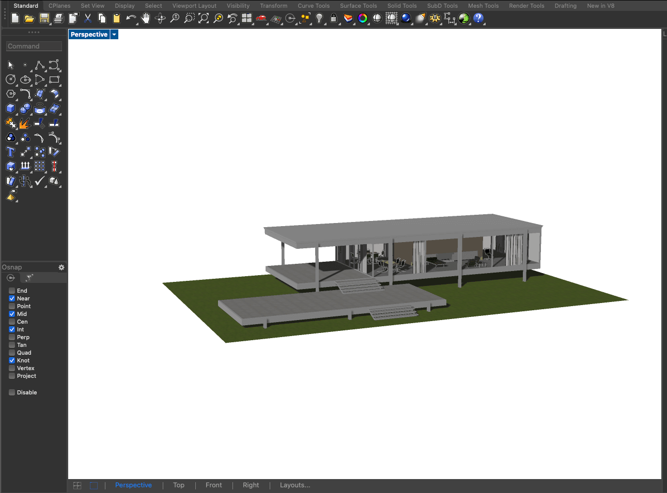
Task: Select the Zoom Window tool
Action: click(189, 19)
